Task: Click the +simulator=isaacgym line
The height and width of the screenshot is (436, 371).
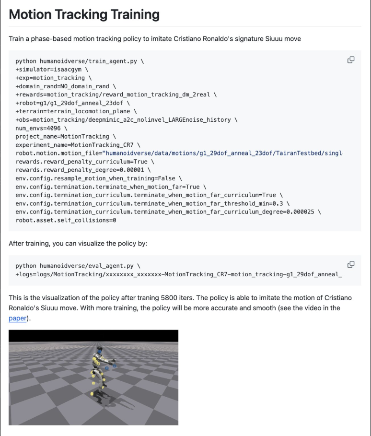Action: [x=52, y=70]
